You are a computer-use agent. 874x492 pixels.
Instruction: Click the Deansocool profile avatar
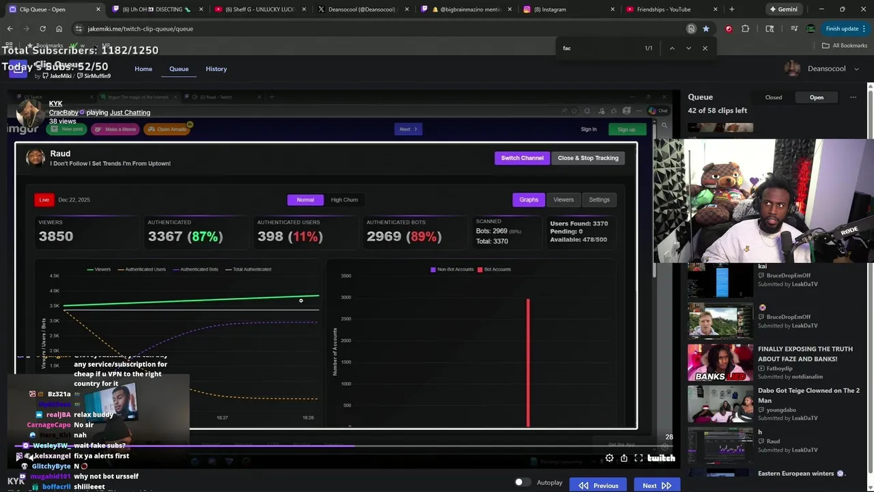[792, 68]
